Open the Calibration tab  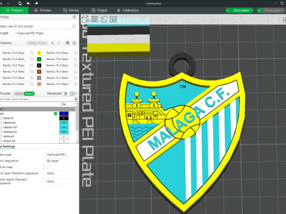pyautogui.click(x=128, y=10)
